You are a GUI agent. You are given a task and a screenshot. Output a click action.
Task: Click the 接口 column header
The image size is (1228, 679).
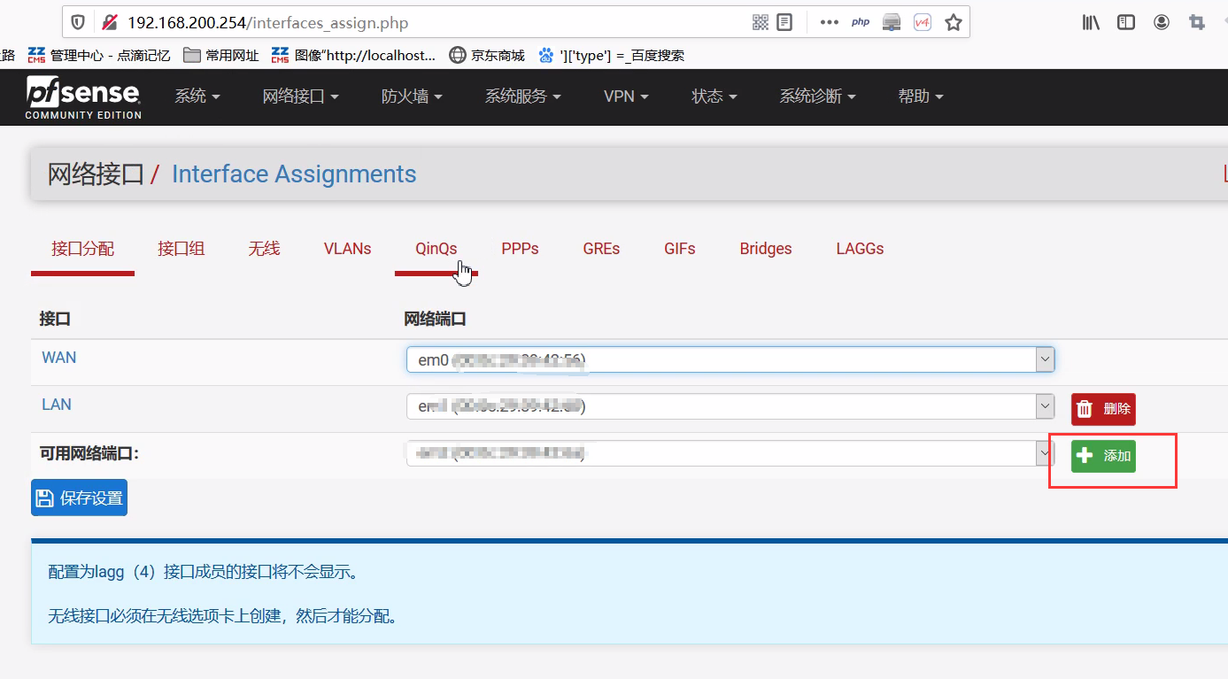[55, 319]
